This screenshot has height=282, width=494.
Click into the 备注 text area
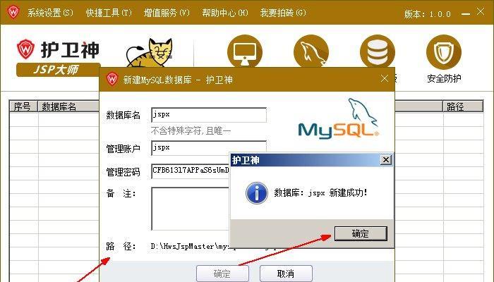[x=191, y=209]
